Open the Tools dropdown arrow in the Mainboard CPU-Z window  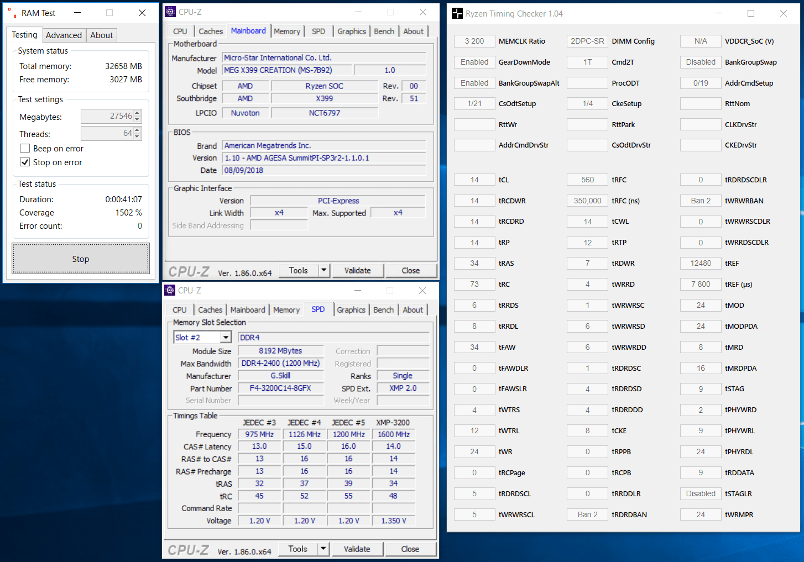point(324,270)
